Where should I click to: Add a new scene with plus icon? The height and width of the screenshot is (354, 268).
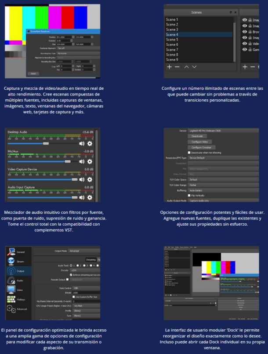click(x=169, y=67)
